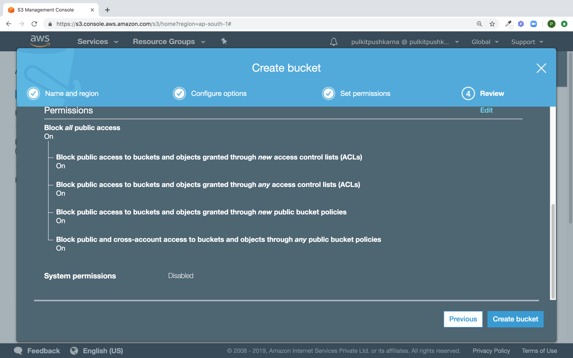Reload the S3 console page
573x358 pixels.
(x=34, y=24)
